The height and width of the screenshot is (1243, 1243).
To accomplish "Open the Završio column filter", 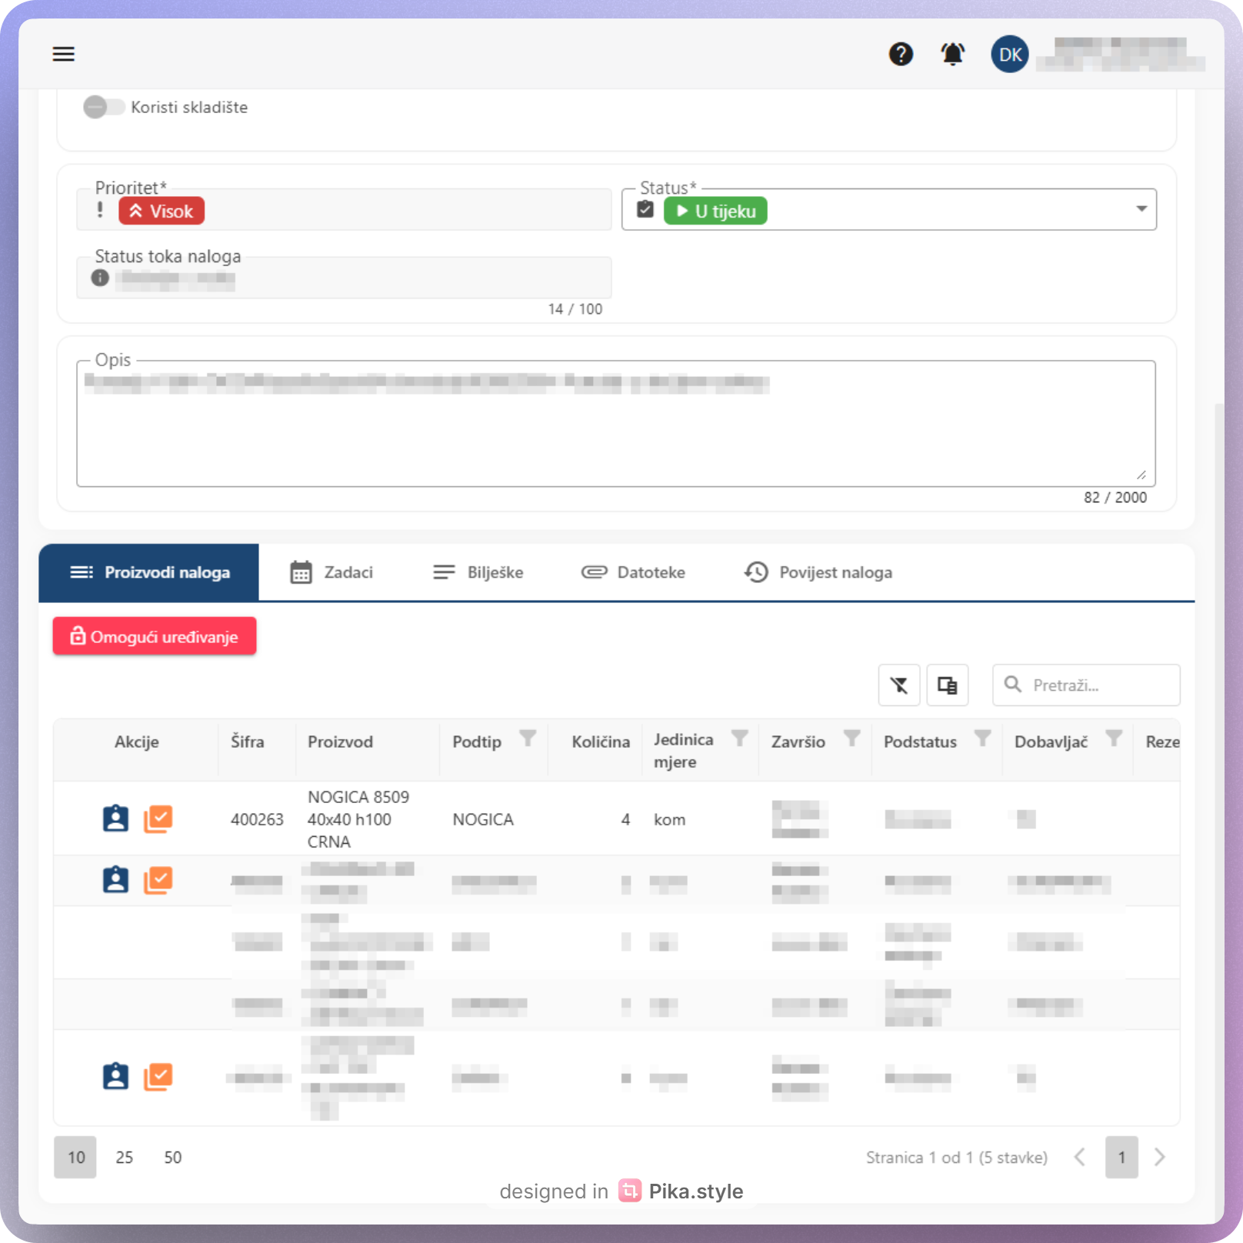I will point(851,738).
